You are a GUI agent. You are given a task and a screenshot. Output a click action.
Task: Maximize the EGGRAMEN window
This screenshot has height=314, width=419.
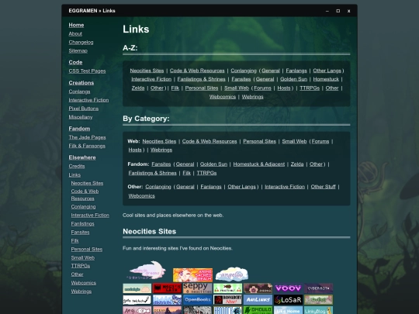pyautogui.click(x=338, y=11)
